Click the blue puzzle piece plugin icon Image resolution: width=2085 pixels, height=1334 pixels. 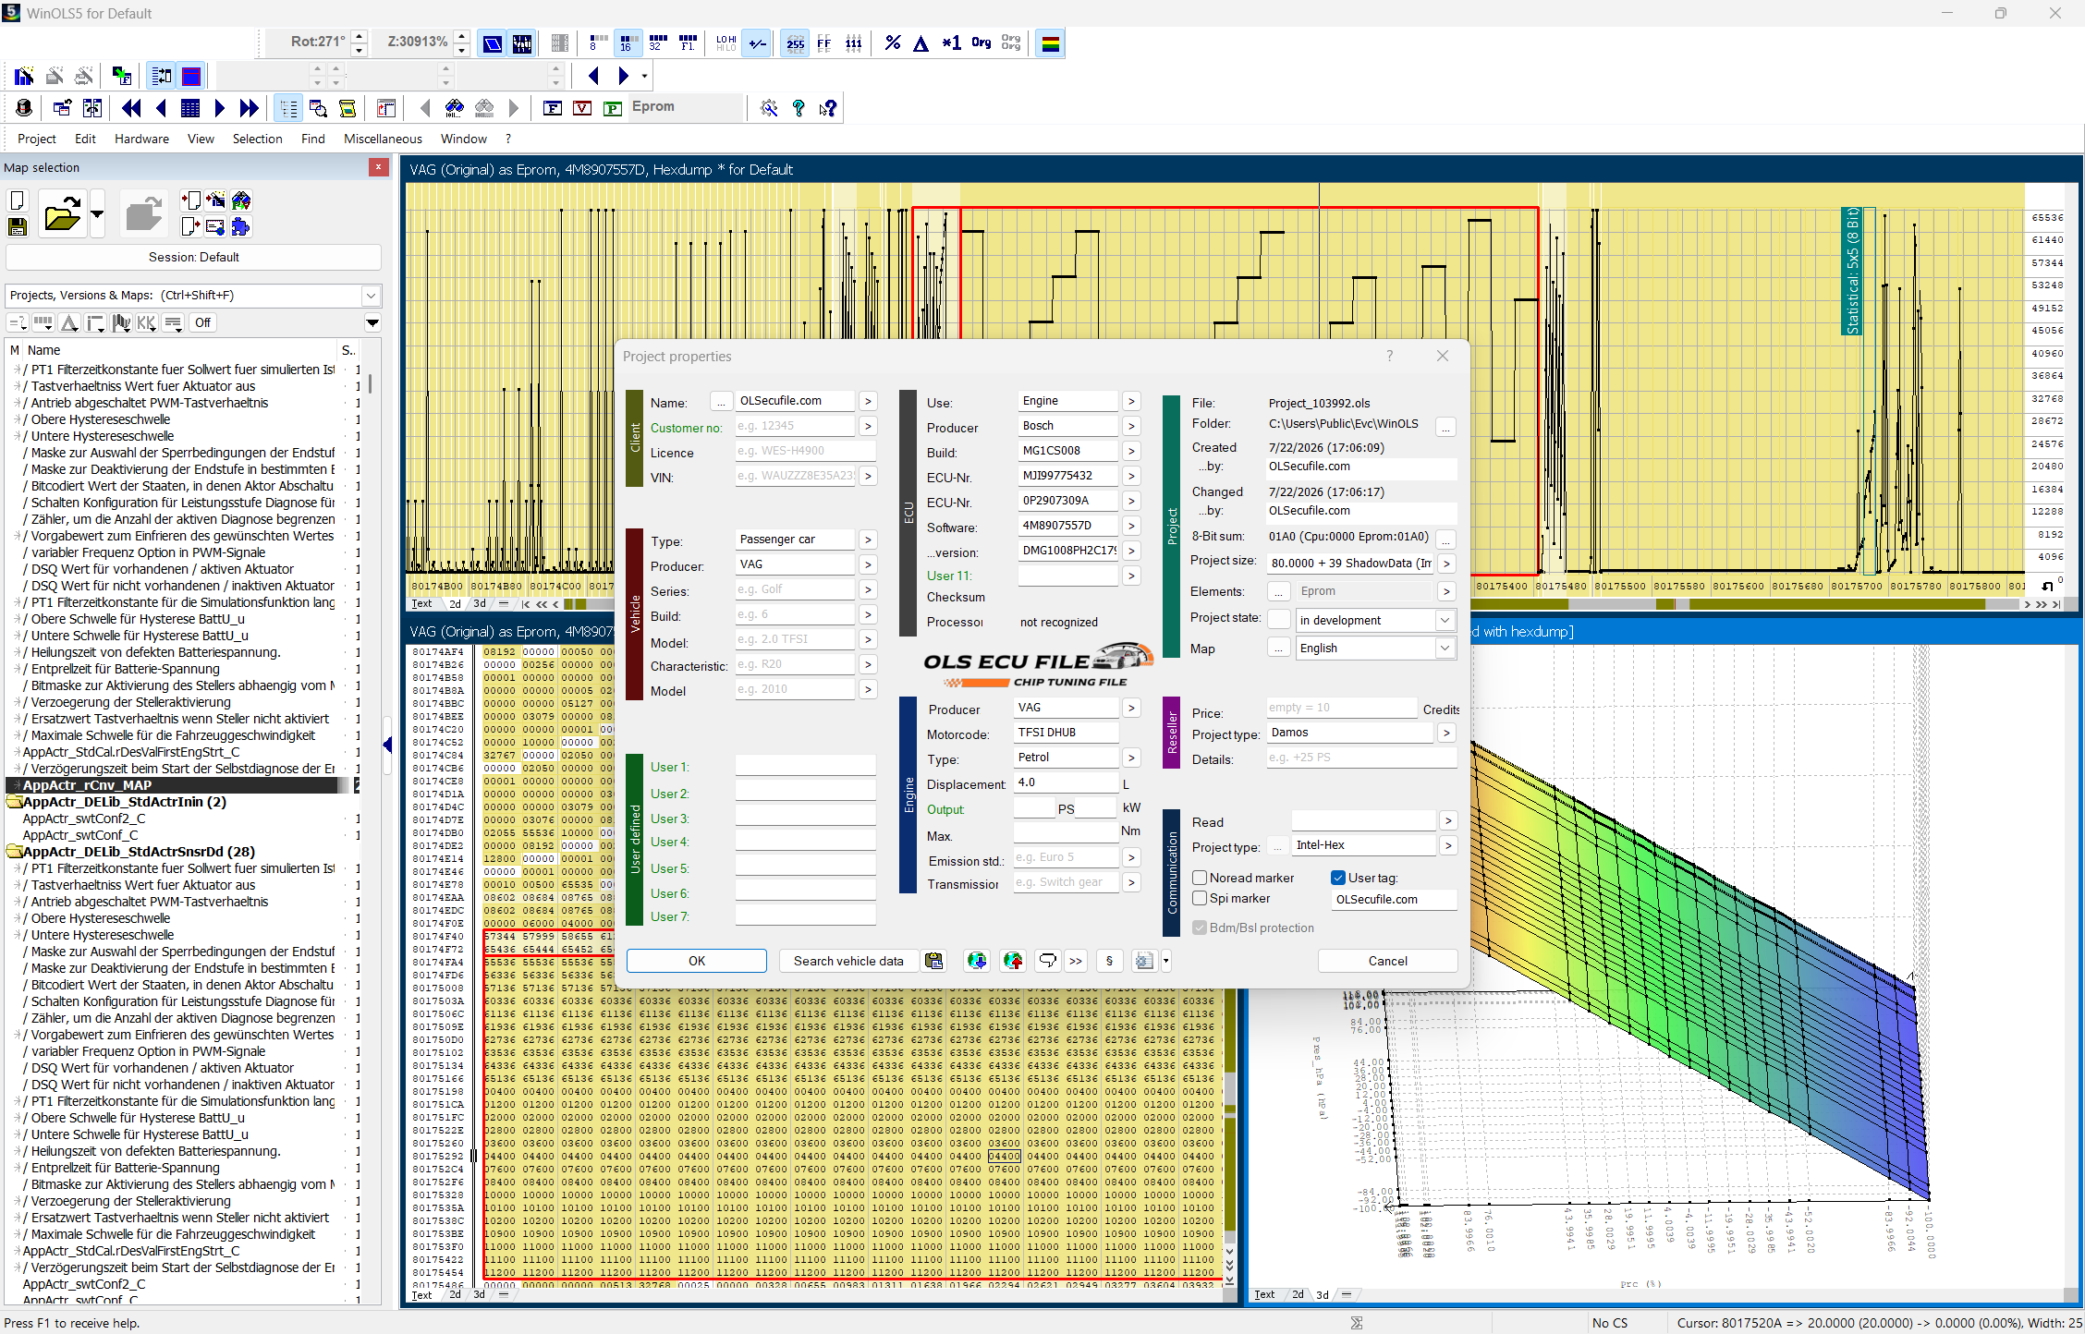(241, 226)
